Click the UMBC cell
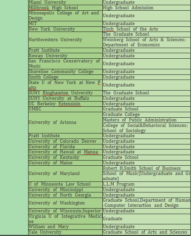 65,109
